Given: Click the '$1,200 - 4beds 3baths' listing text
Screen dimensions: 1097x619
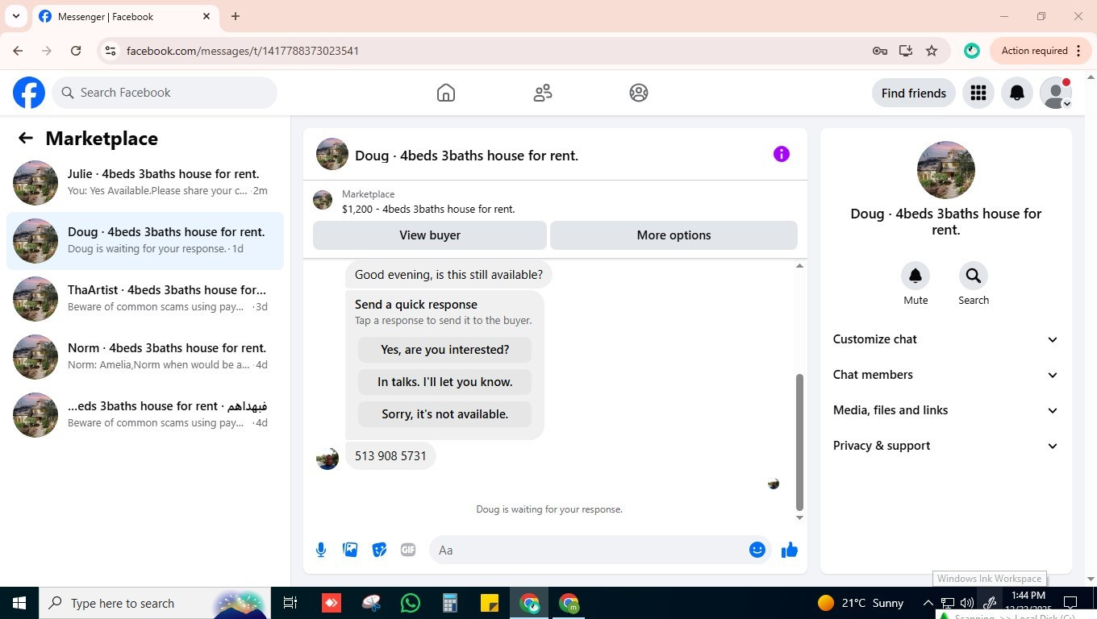Looking at the screenshot, I should pyautogui.click(x=428, y=209).
